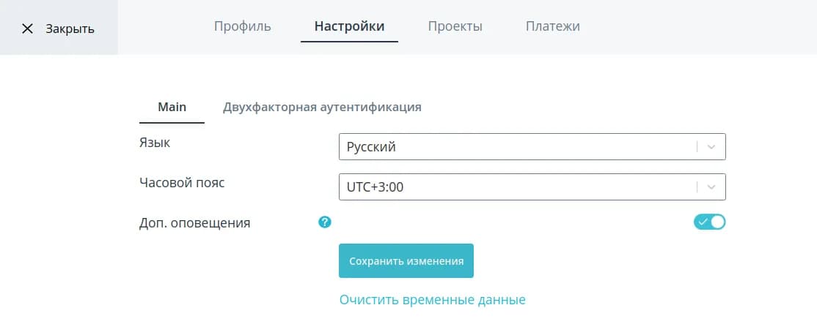Select the Main settings sub-tab
Image resolution: width=817 pixels, height=335 pixels.
172,107
